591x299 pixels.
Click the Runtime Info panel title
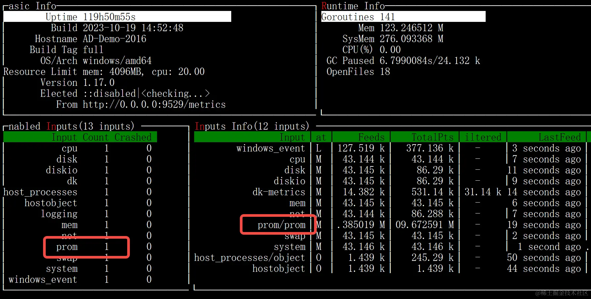pos(353,6)
